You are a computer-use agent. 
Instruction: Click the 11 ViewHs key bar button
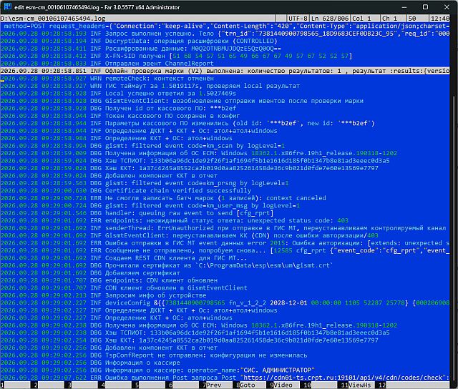(x=356, y=385)
